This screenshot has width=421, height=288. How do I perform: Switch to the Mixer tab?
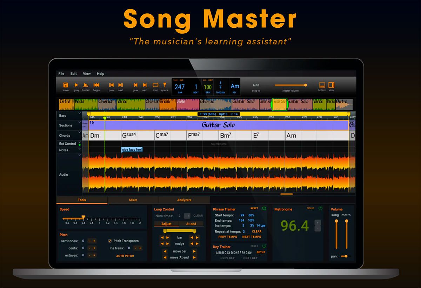[x=133, y=200]
